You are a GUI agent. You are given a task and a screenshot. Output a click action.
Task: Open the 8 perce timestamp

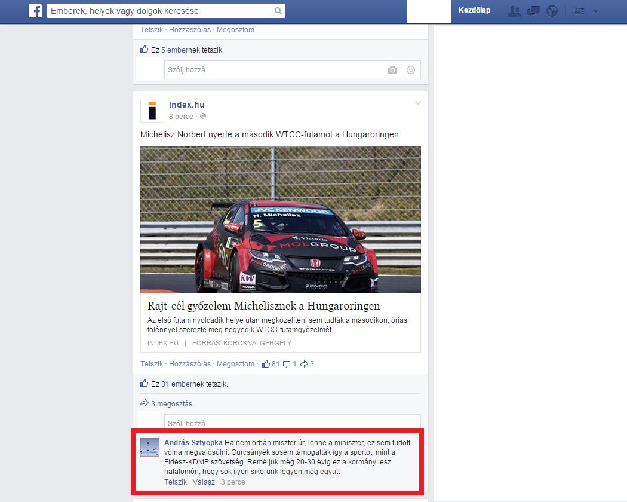181,117
